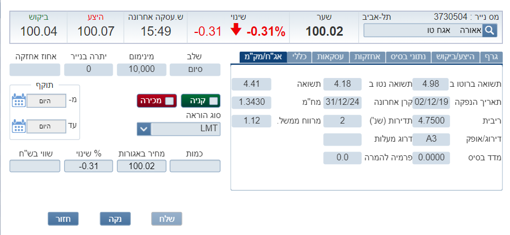The image size is (510, 235).
Task: Click the שווי בש"ח value field
Action: 34,166
